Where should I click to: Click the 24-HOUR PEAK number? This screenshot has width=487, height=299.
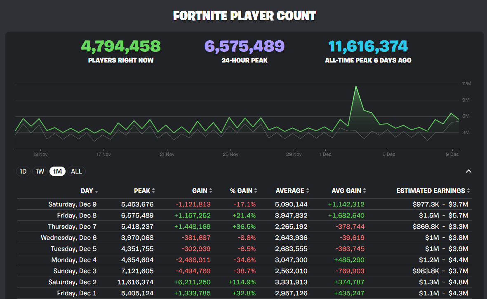(x=244, y=46)
